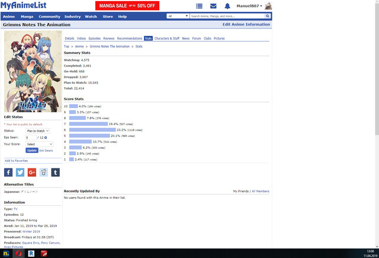The image size is (379, 258).
Task: Switch to the Videos tab
Action: (82, 38)
